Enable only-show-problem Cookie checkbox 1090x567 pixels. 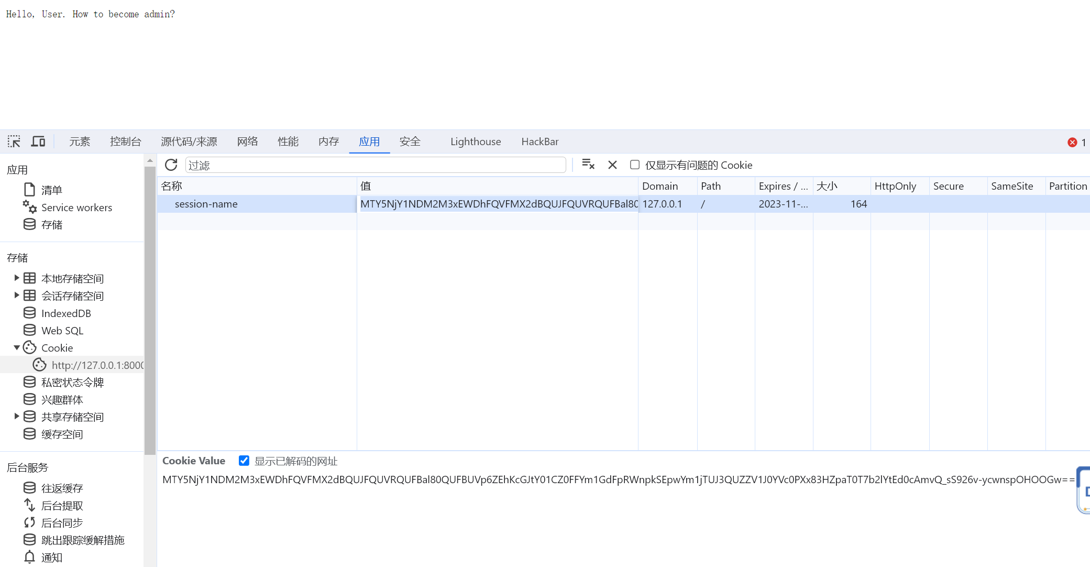[x=635, y=165]
